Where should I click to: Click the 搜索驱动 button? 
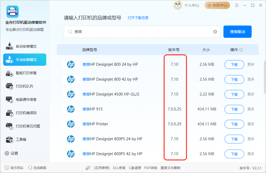click(x=238, y=32)
